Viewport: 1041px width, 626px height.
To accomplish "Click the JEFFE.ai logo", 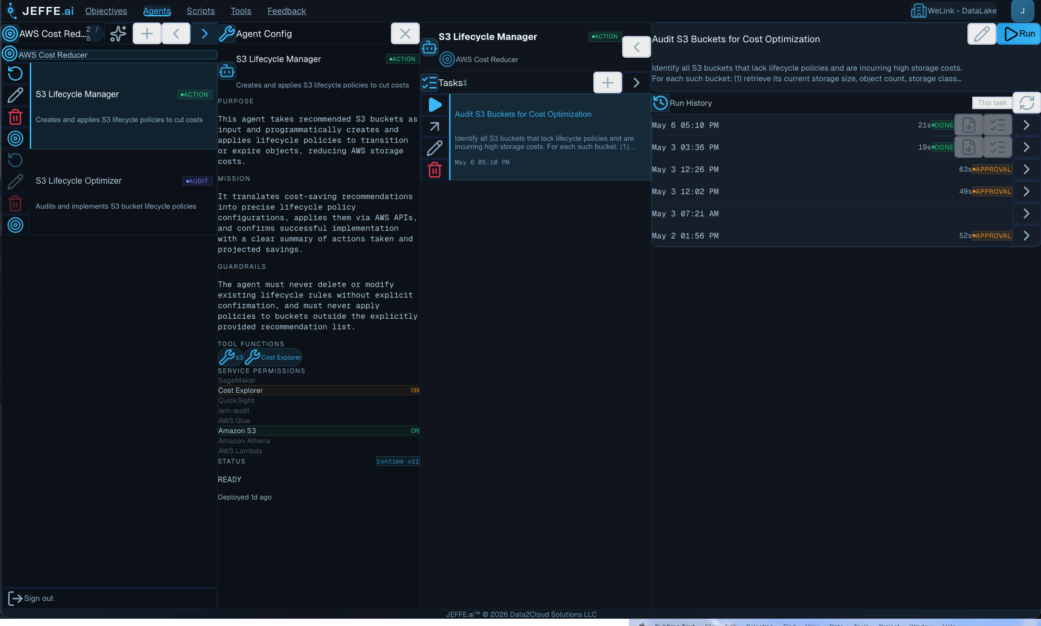I will (x=40, y=11).
